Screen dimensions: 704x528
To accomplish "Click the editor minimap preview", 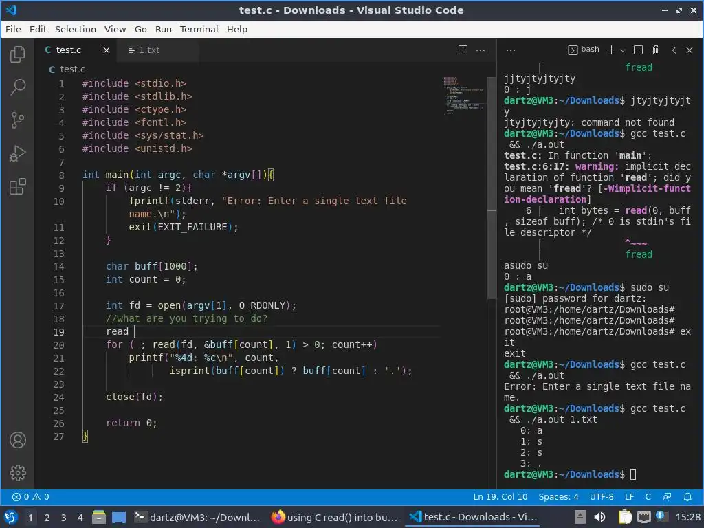I will click(463, 95).
